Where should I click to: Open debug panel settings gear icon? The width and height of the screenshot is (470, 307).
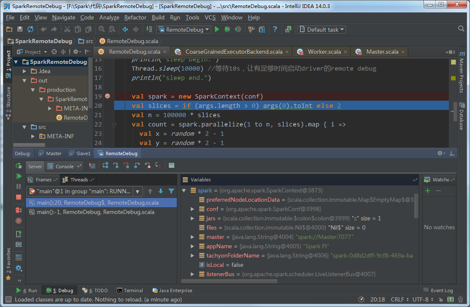pyautogui.click(x=440, y=153)
